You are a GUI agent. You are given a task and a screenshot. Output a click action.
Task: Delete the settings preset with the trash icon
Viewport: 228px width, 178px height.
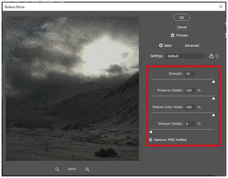click(217, 56)
